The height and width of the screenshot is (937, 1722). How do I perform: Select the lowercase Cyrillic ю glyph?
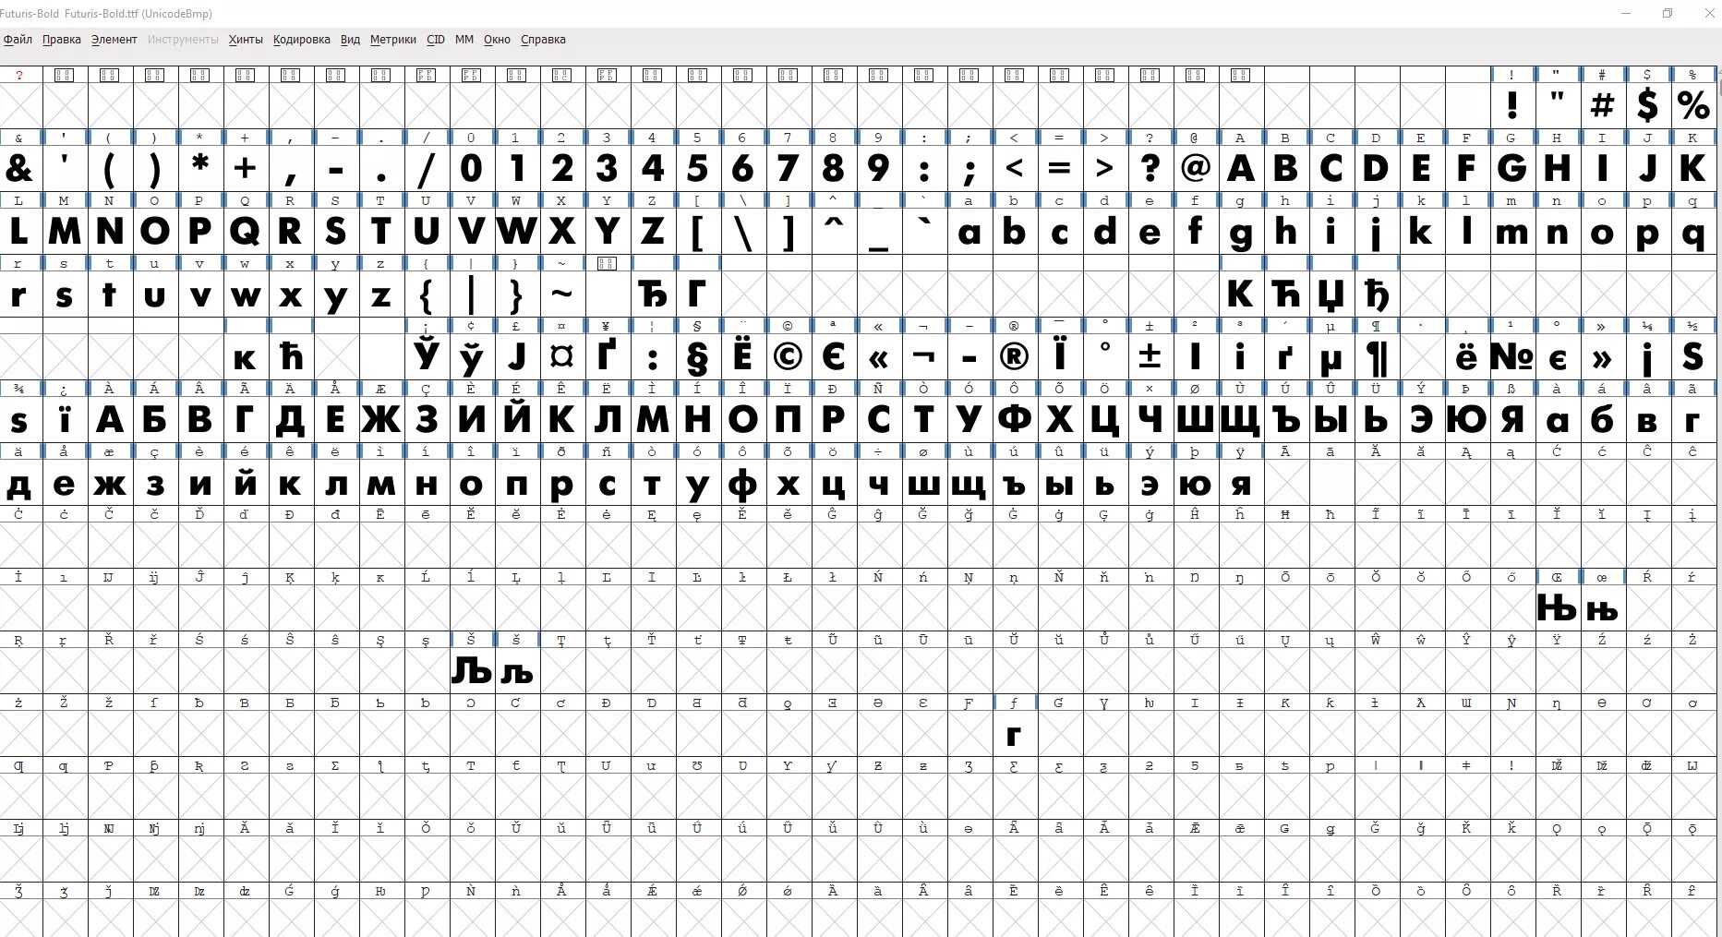pyautogui.click(x=1196, y=483)
